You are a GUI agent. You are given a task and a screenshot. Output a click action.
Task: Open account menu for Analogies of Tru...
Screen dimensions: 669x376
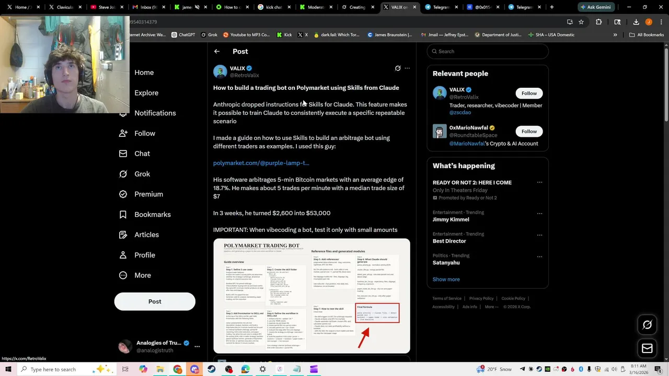coord(197,346)
